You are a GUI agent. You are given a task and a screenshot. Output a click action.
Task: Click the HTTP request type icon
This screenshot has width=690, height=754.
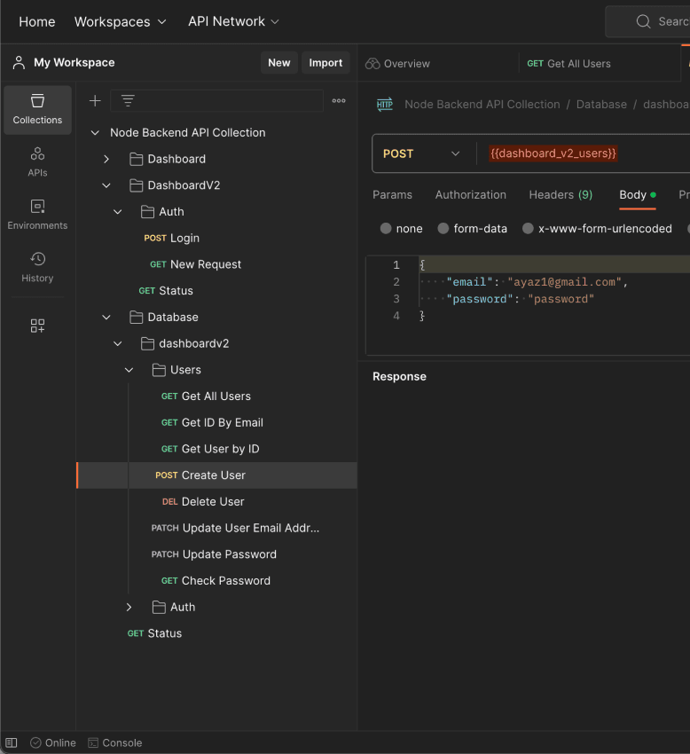(x=385, y=105)
